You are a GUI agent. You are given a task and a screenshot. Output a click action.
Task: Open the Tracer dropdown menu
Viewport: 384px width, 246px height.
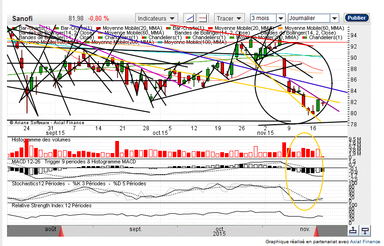point(229,18)
